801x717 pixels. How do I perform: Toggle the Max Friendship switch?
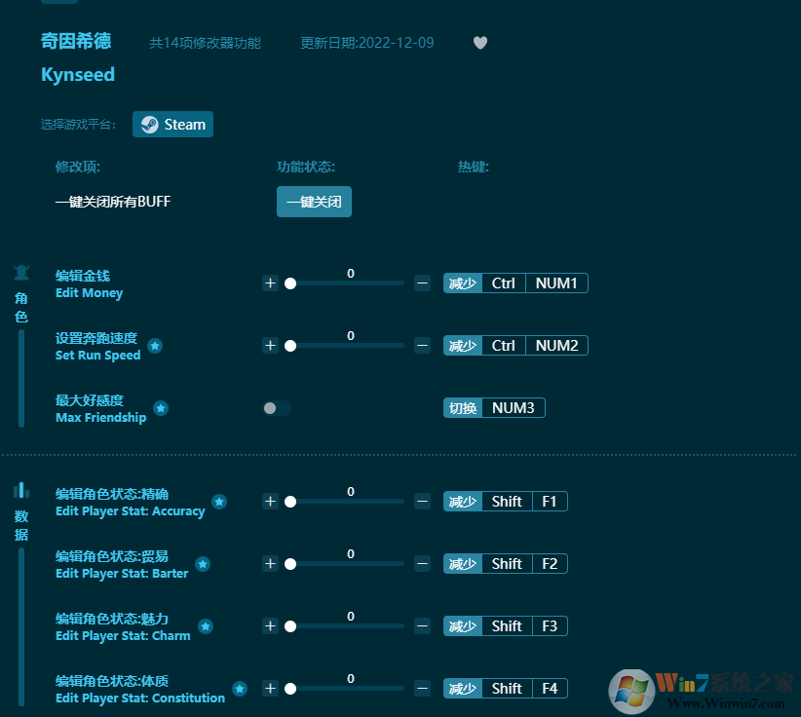point(277,408)
